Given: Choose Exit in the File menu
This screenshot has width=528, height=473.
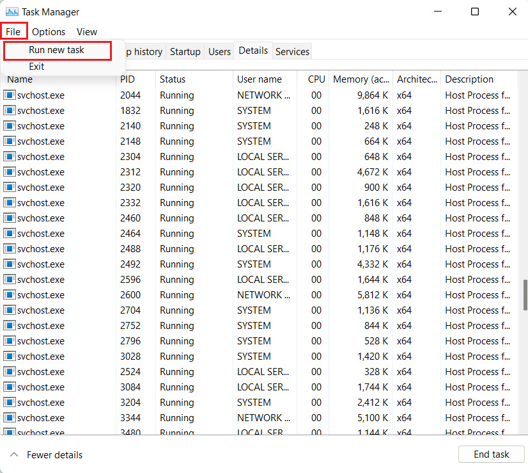Looking at the screenshot, I should click(x=36, y=67).
